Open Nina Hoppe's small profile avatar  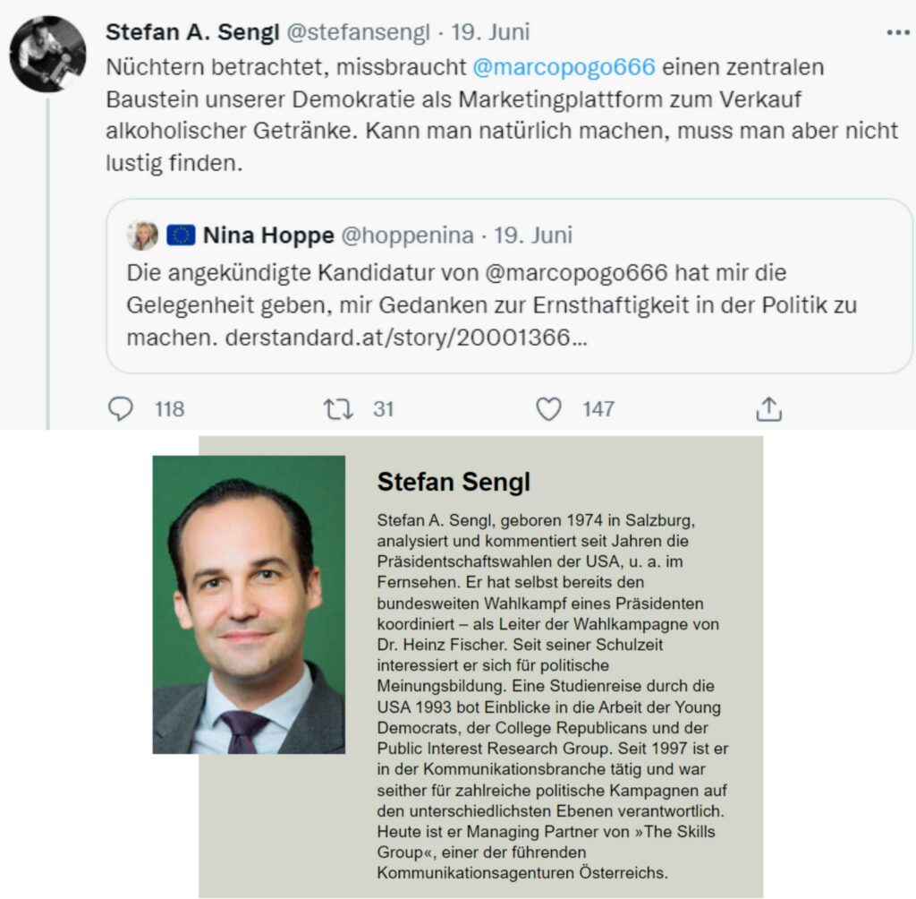coord(142,235)
